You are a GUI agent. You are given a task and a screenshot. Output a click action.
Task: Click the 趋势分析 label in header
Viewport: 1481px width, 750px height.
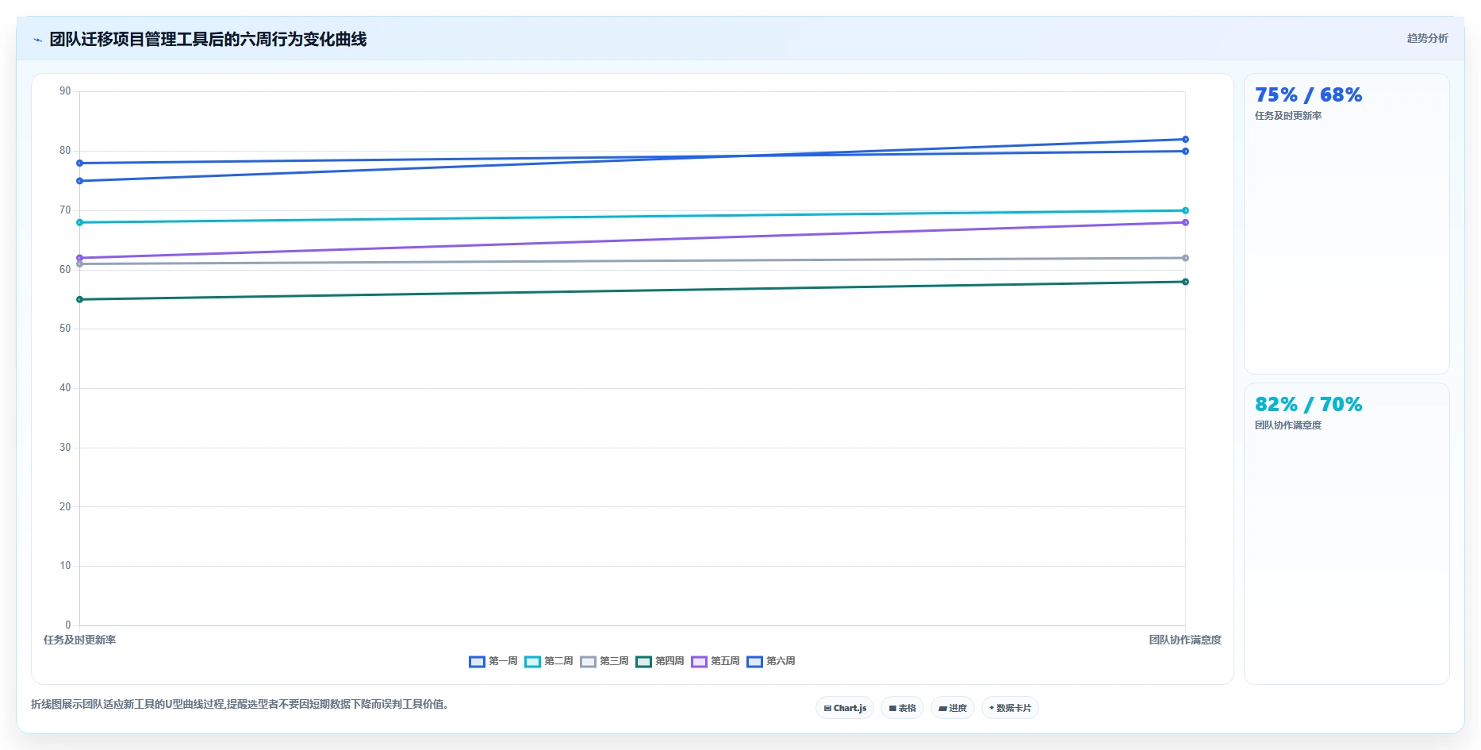(x=1427, y=38)
